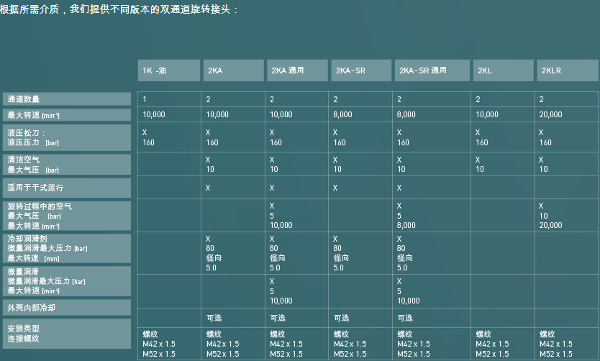Click 可选 in the 2KA column

point(214,318)
